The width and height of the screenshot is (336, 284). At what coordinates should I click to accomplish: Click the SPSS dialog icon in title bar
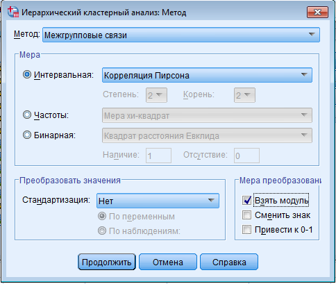pos(13,12)
